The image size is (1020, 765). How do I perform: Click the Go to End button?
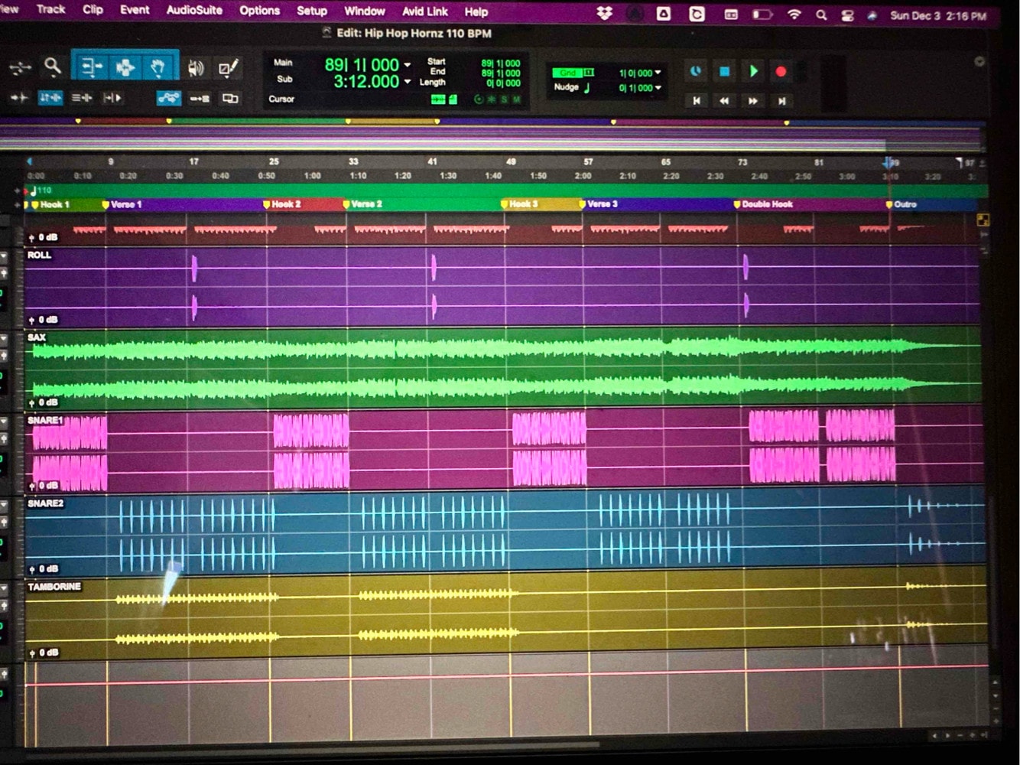(x=781, y=100)
